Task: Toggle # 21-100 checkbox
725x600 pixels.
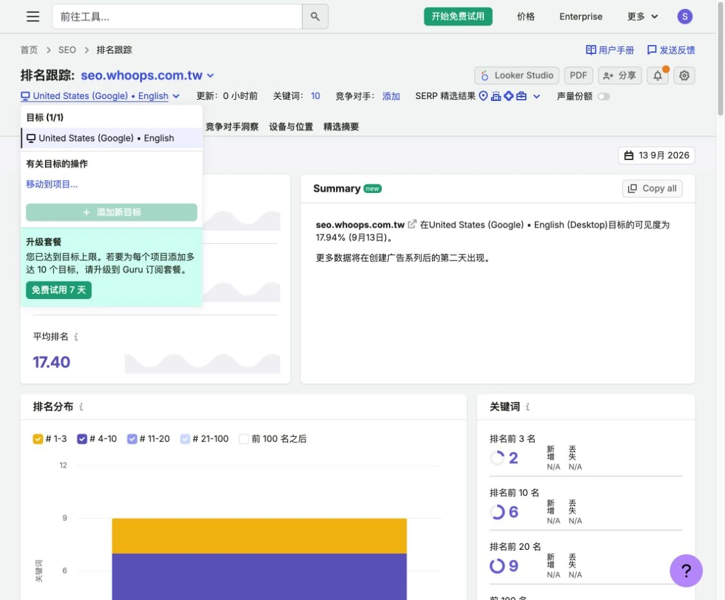Action: pos(185,439)
